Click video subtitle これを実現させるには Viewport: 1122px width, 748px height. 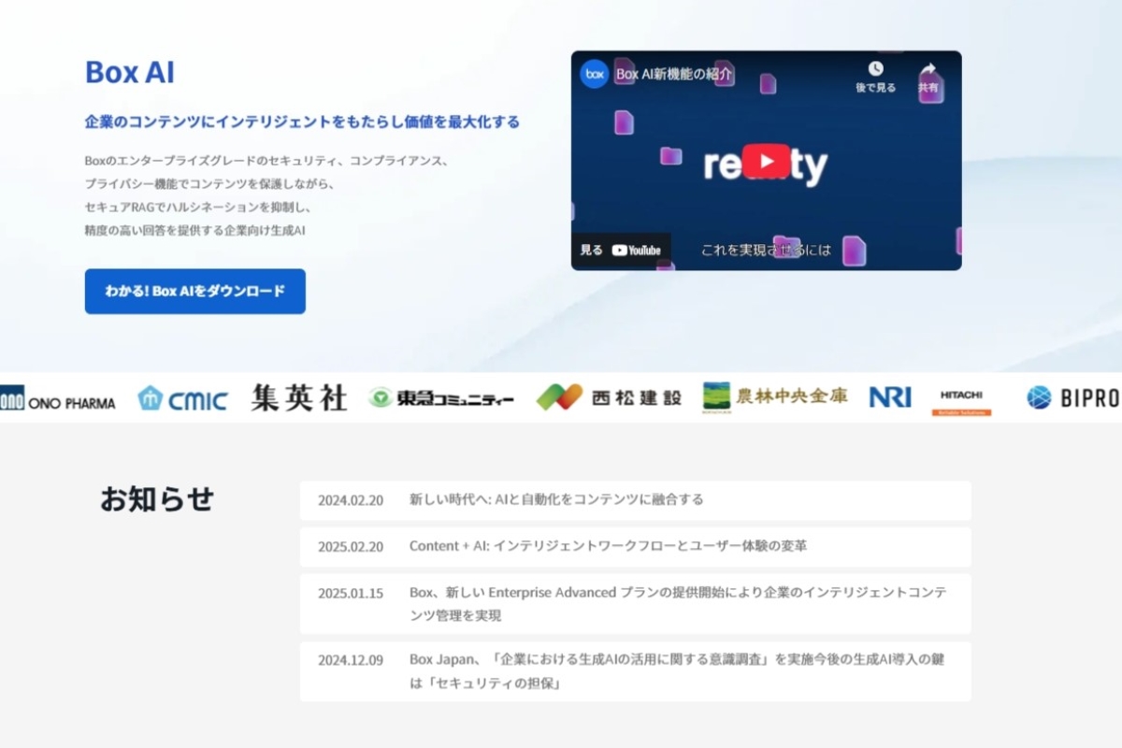(x=766, y=250)
